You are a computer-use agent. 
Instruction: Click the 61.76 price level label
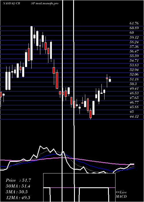tap(134, 23)
